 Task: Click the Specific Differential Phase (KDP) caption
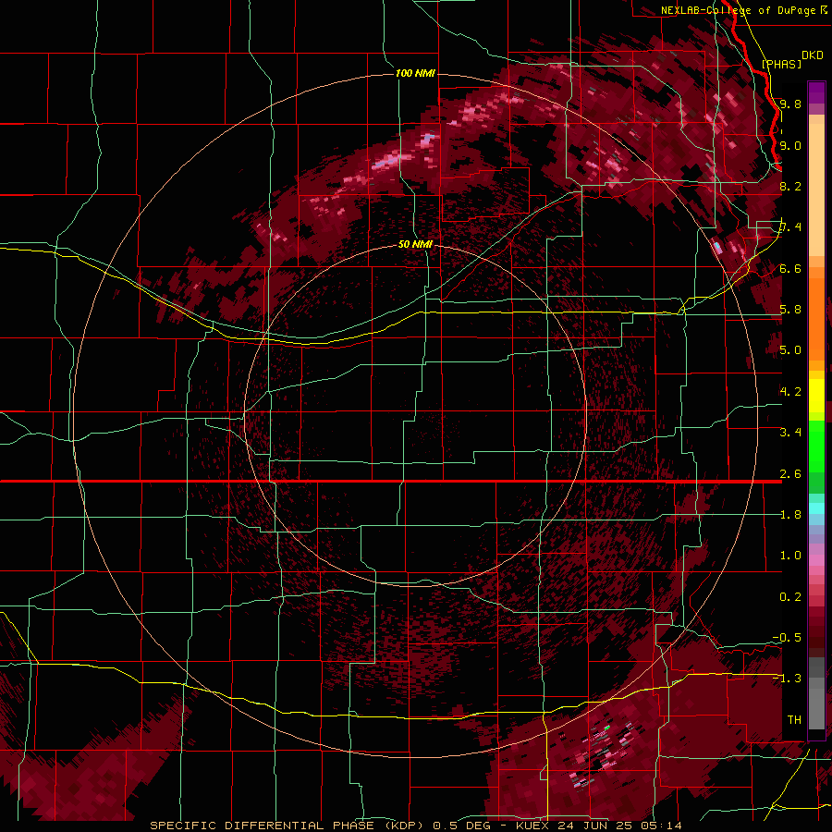[288, 826]
